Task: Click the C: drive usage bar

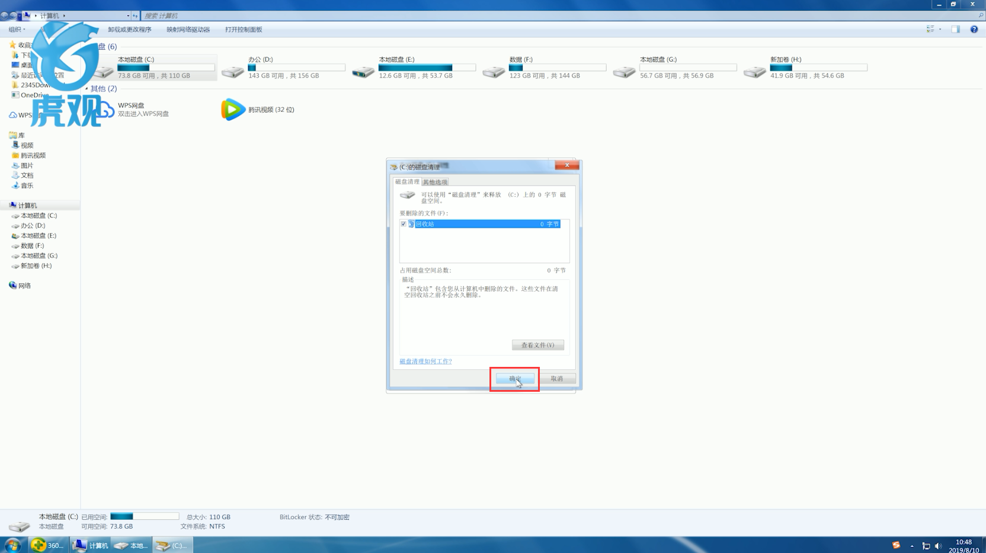Action: 166,68
